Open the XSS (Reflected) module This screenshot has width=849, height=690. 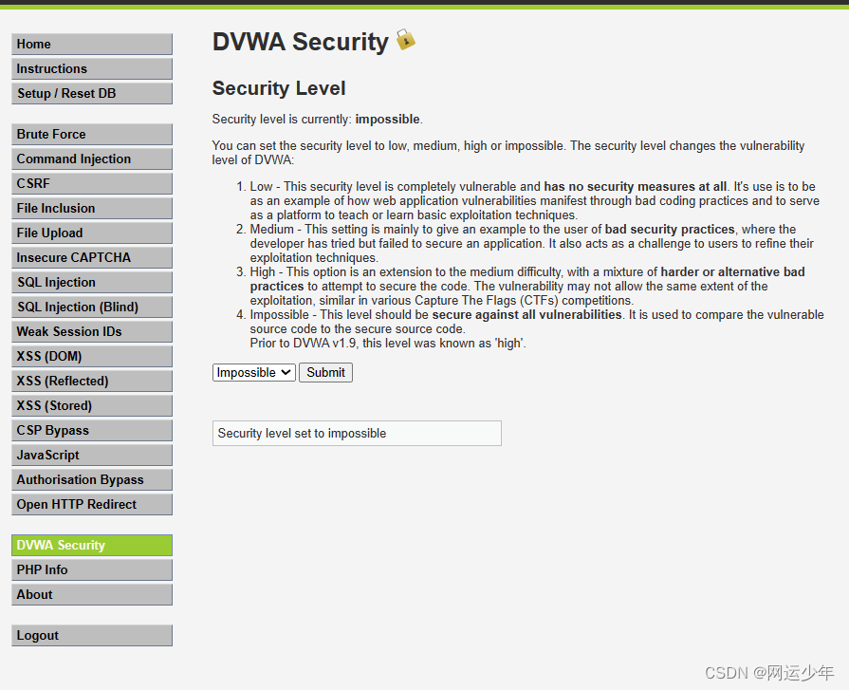[x=91, y=381]
